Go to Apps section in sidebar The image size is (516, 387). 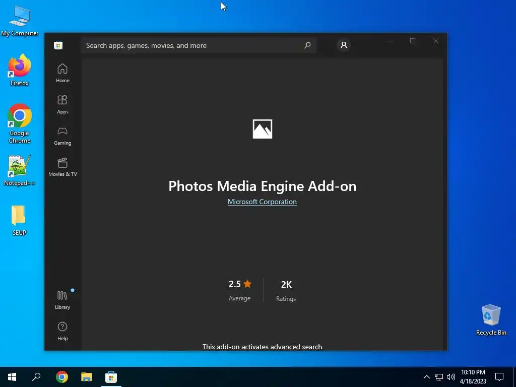click(62, 104)
